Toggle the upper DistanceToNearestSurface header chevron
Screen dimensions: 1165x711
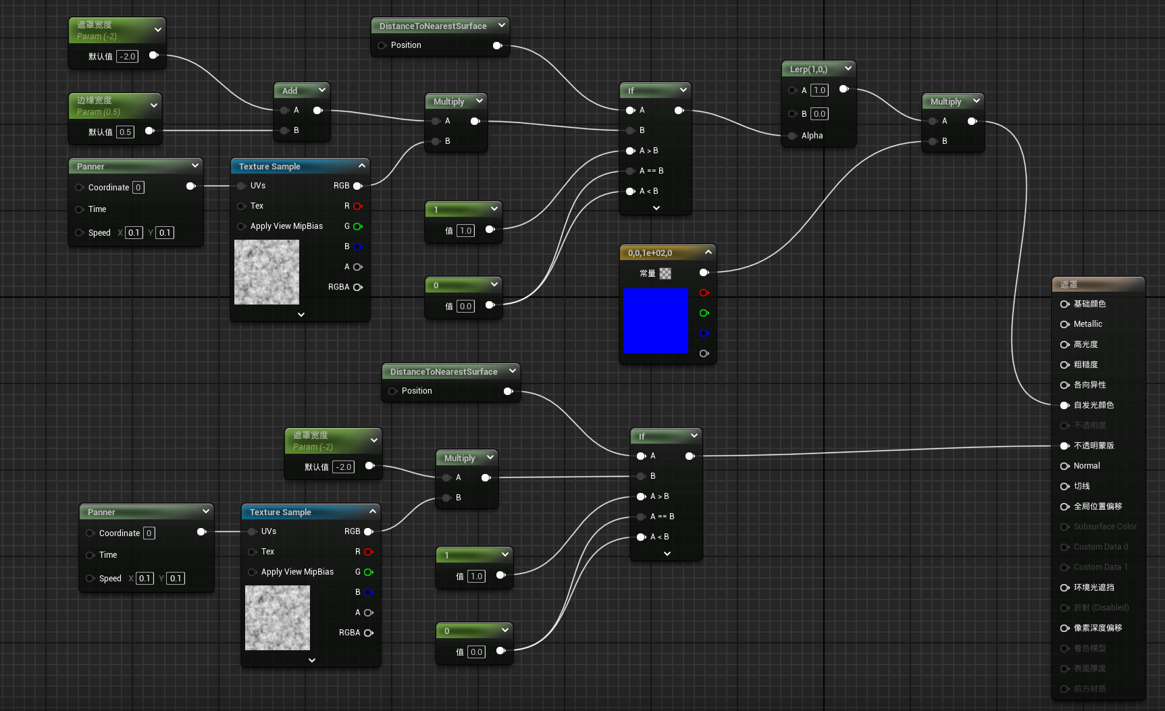tap(502, 26)
